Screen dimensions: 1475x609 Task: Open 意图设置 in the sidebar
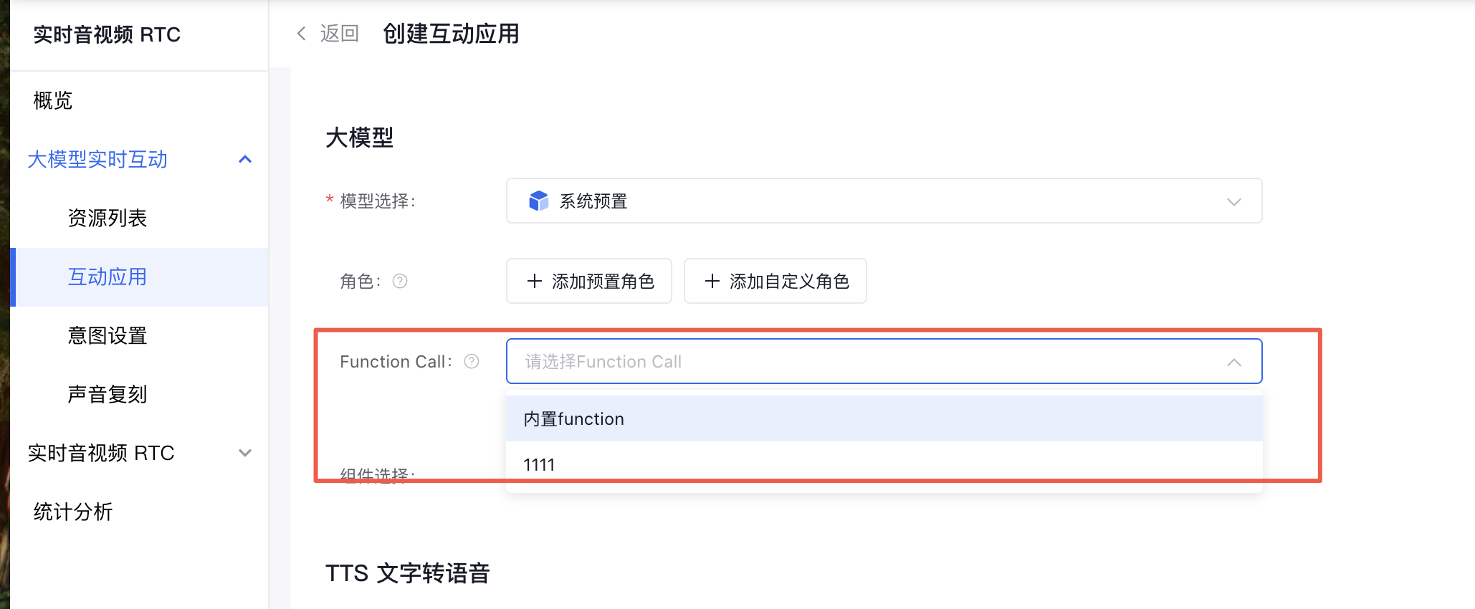(x=108, y=335)
